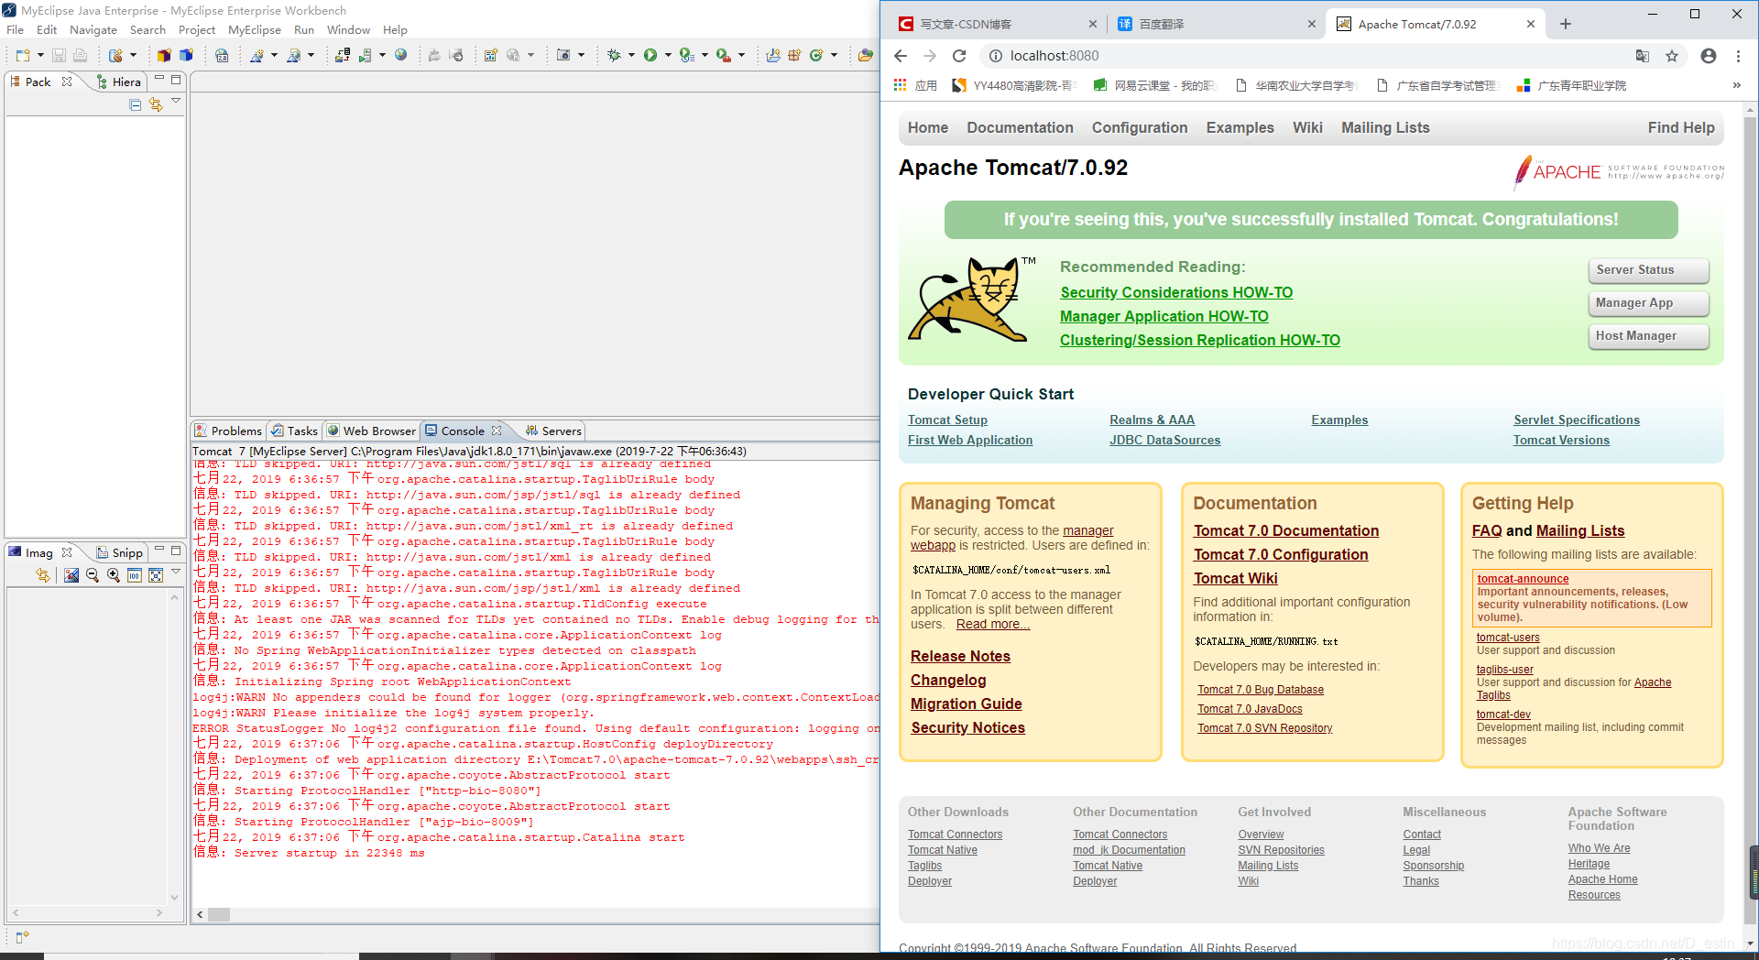Open the dropdown arrow beside the New icon
Viewport: 1759px width, 960px height.
pyautogui.click(x=40, y=55)
